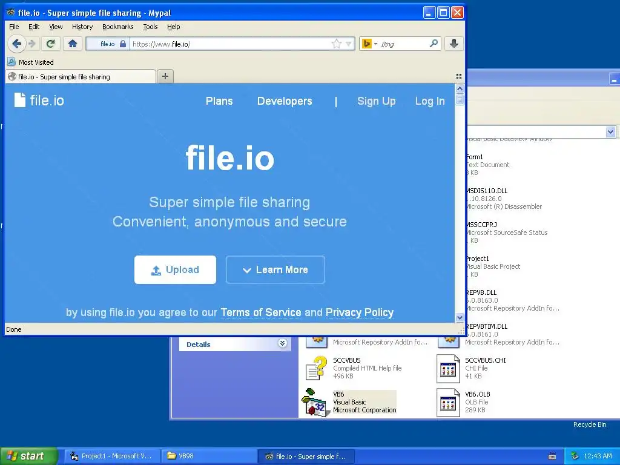Open the Tools menu

(x=150, y=27)
